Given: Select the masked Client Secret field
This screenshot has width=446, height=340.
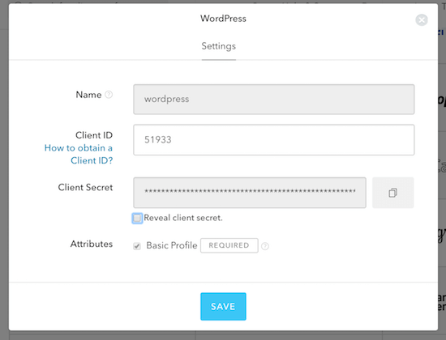Looking at the screenshot, I should tap(250, 193).
